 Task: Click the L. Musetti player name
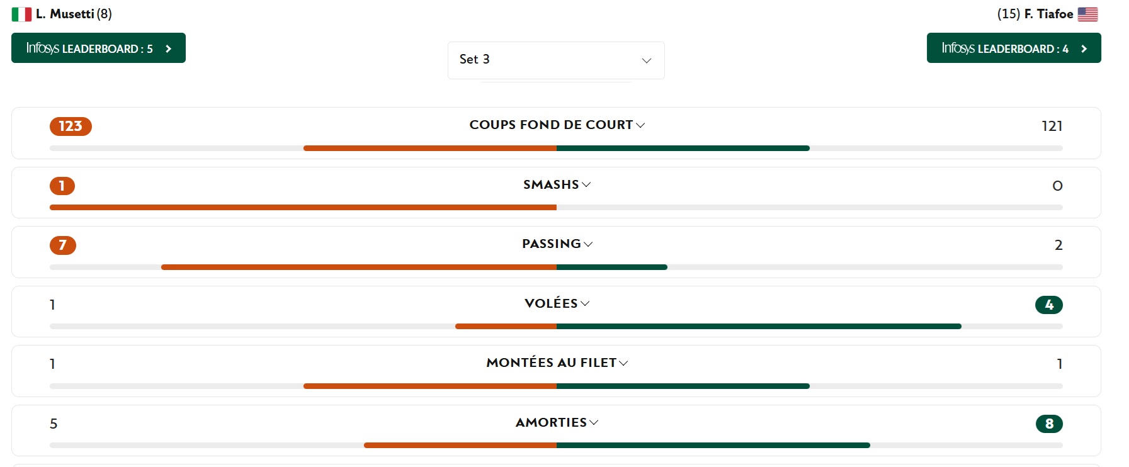tap(65, 14)
